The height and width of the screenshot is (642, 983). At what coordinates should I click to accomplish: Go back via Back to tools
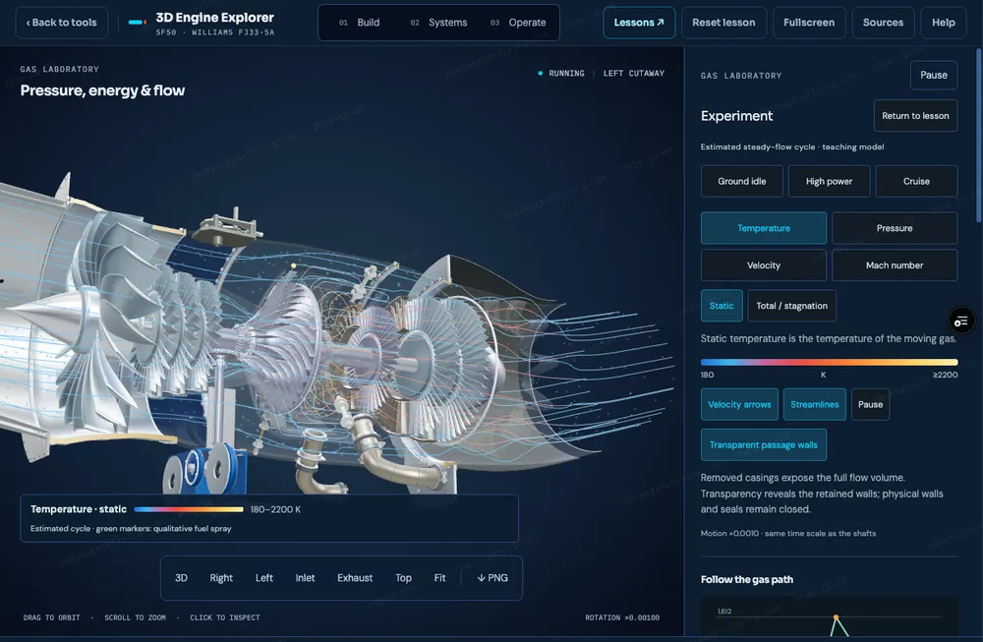(61, 23)
